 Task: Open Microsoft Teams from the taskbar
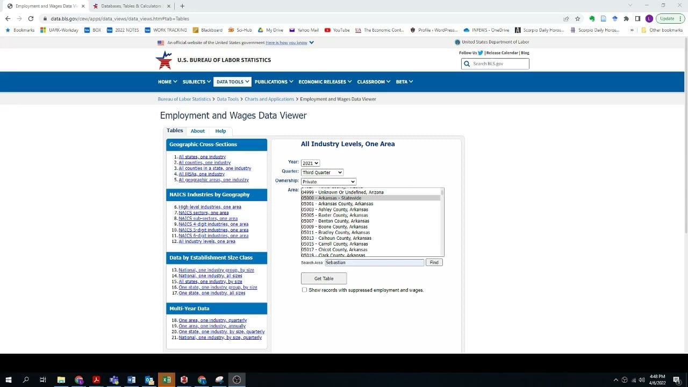pos(114,379)
